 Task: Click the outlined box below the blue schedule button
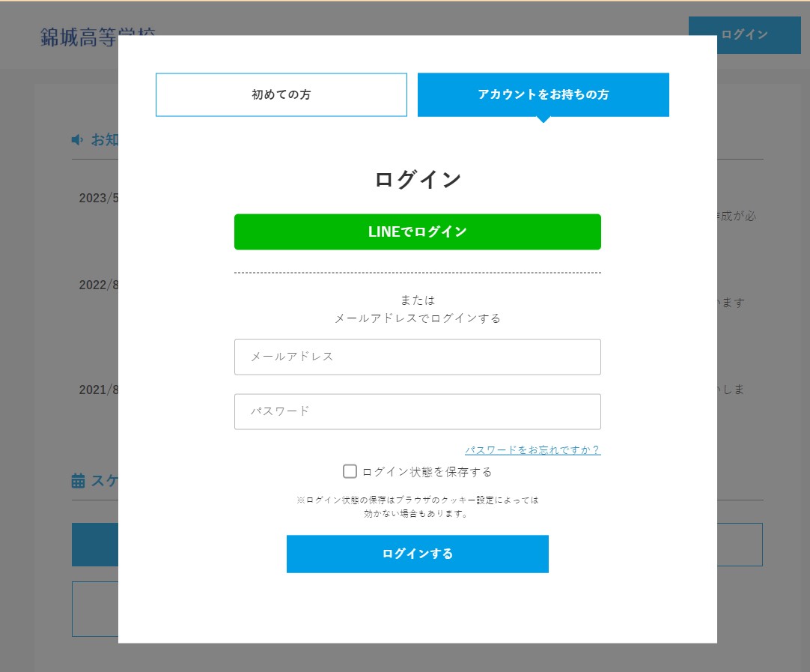(95, 608)
